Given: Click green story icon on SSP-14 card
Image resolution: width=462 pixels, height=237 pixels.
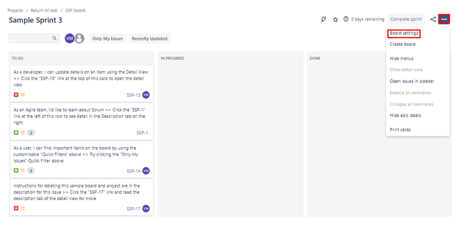Looking at the screenshot, I should pos(16,170).
